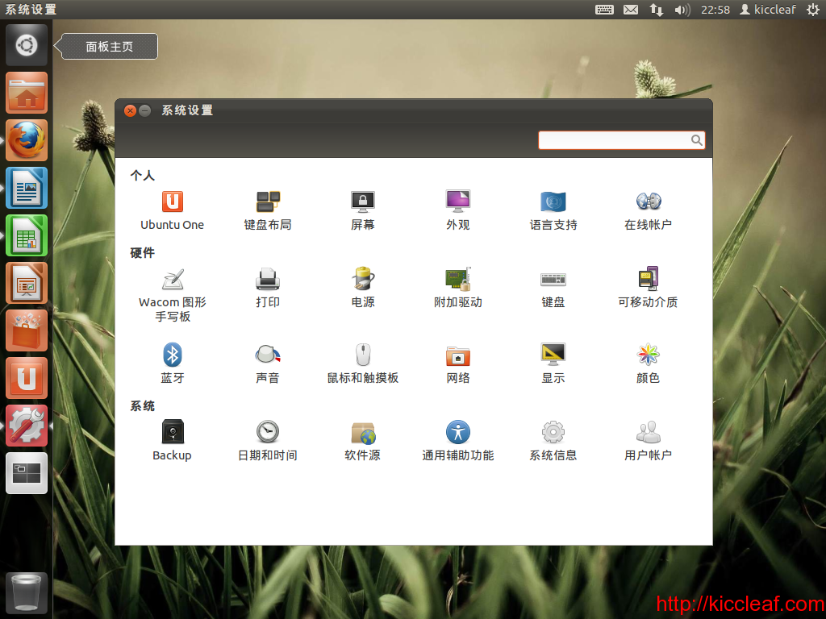Click the 系统设置 window title text
The image size is (826, 619).
tap(187, 110)
